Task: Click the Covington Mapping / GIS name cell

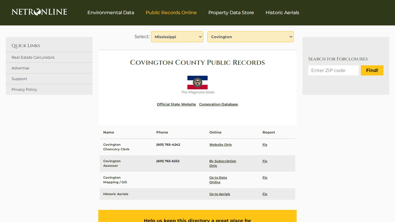Action: coord(115,180)
